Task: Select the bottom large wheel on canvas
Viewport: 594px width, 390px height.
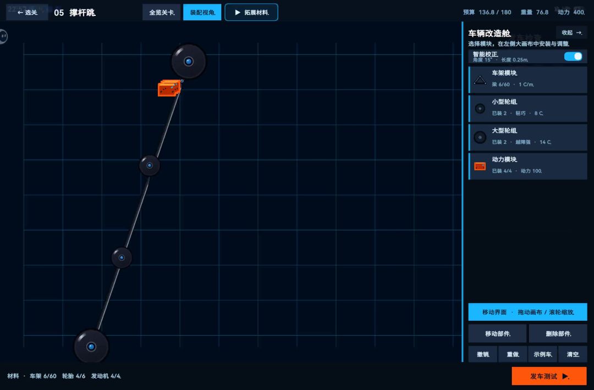Action: pos(91,347)
